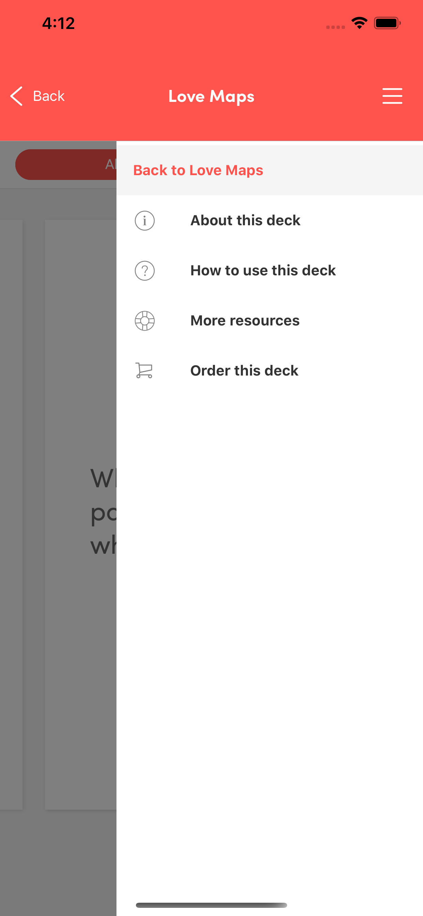Viewport: 423px width, 916px height.
Task: Click the info icon beside About this deck
Action: (x=145, y=220)
